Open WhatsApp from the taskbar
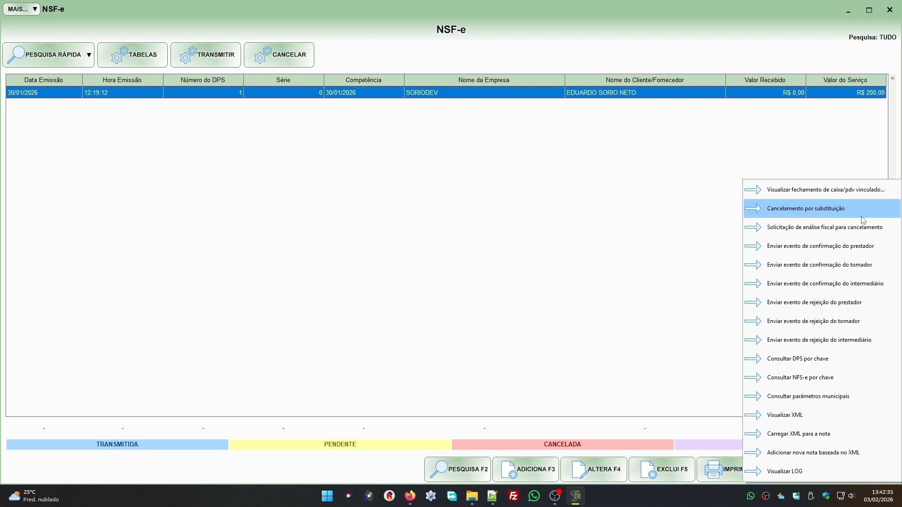This screenshot has width=902, height=507. pyautogui.click(x=534, y=496)
